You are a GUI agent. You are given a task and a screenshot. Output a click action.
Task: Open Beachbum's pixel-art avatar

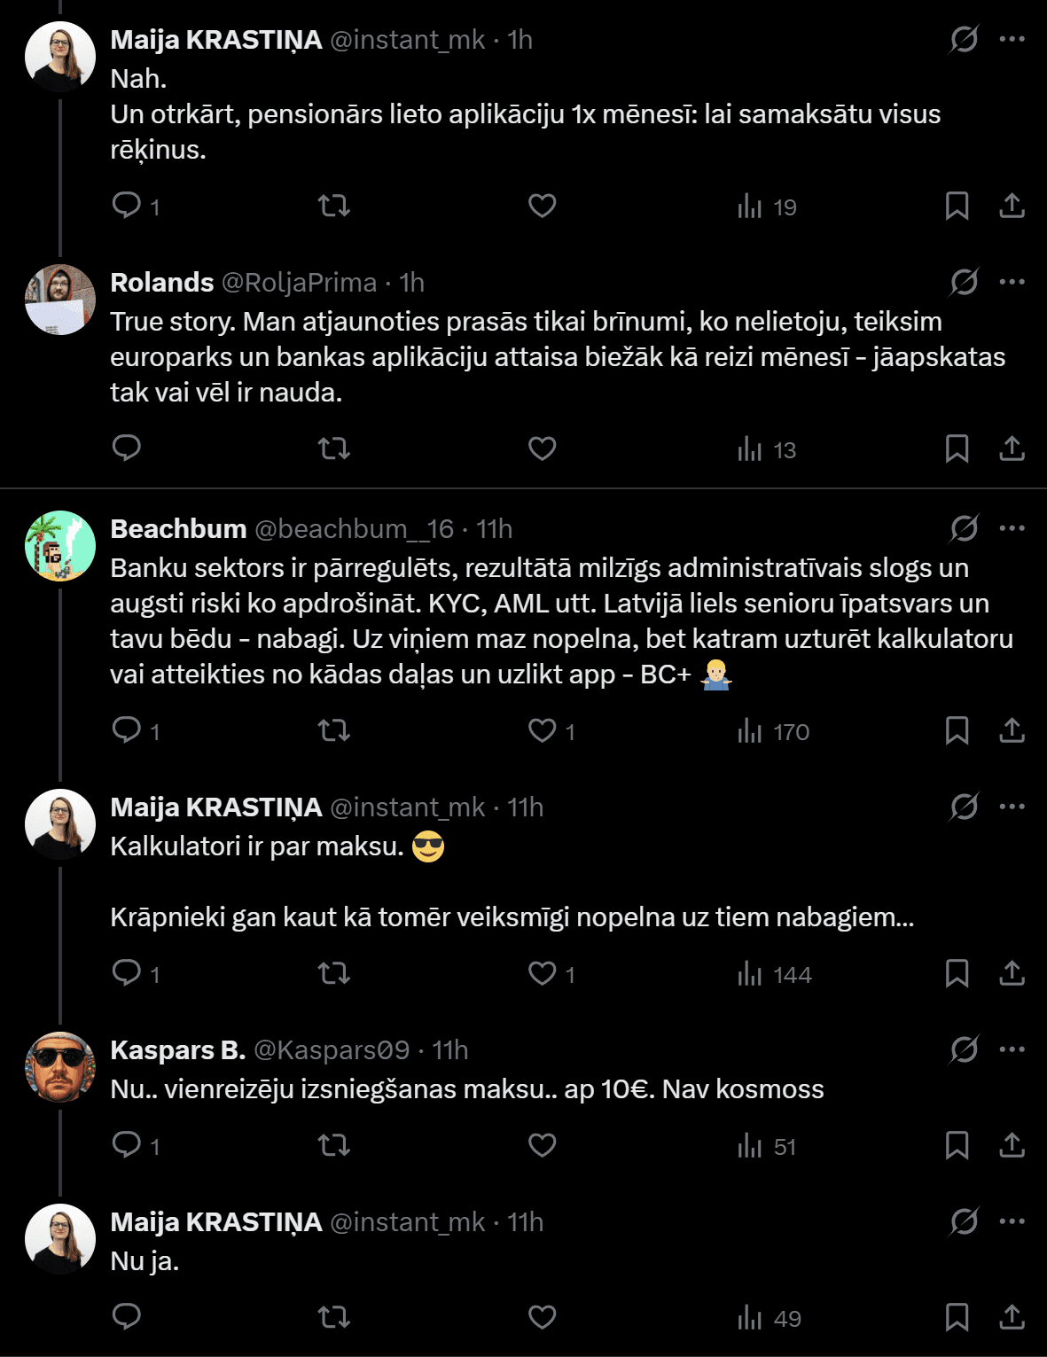pos(60,545)
